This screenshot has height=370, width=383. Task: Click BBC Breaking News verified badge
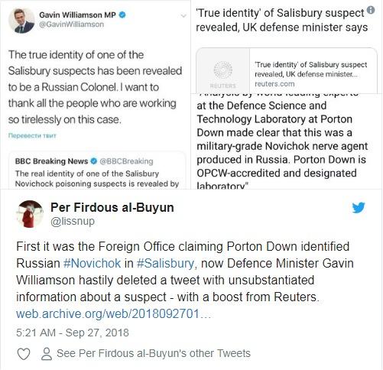click(x=94, y=161)
